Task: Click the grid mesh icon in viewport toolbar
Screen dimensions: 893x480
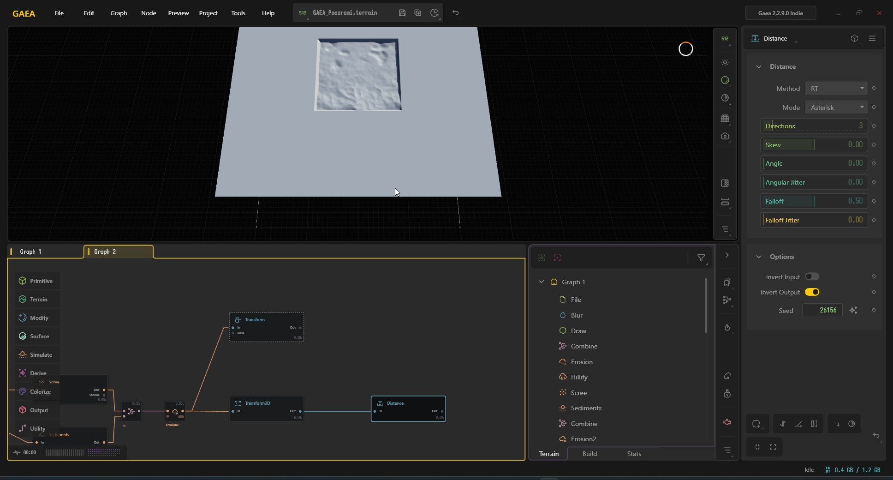Action: [725, 118]
